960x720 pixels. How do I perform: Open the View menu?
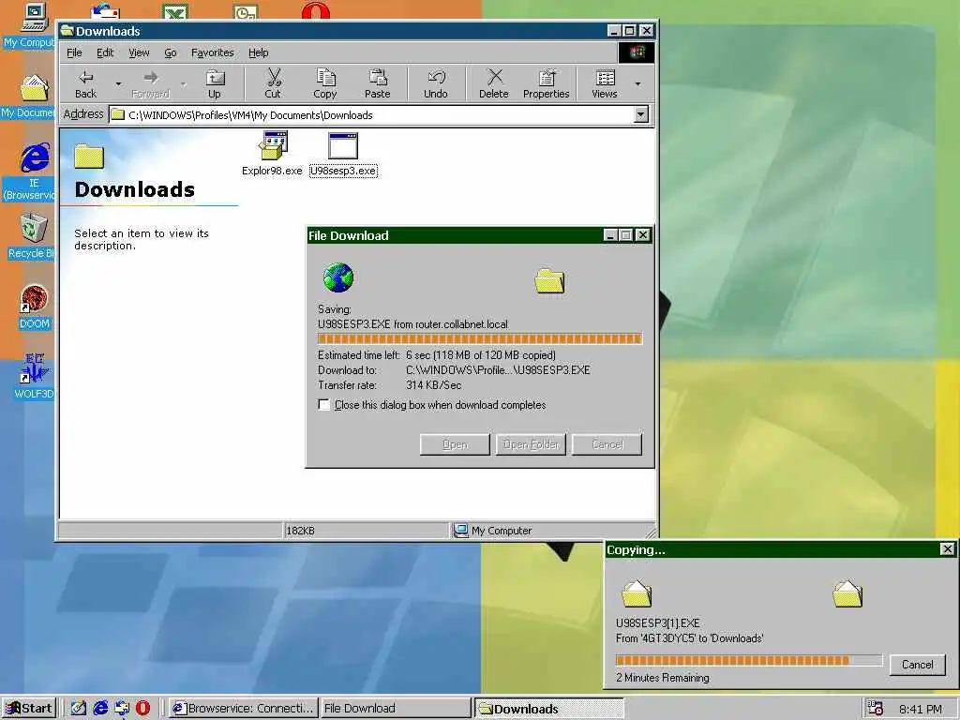pos(139,52)
